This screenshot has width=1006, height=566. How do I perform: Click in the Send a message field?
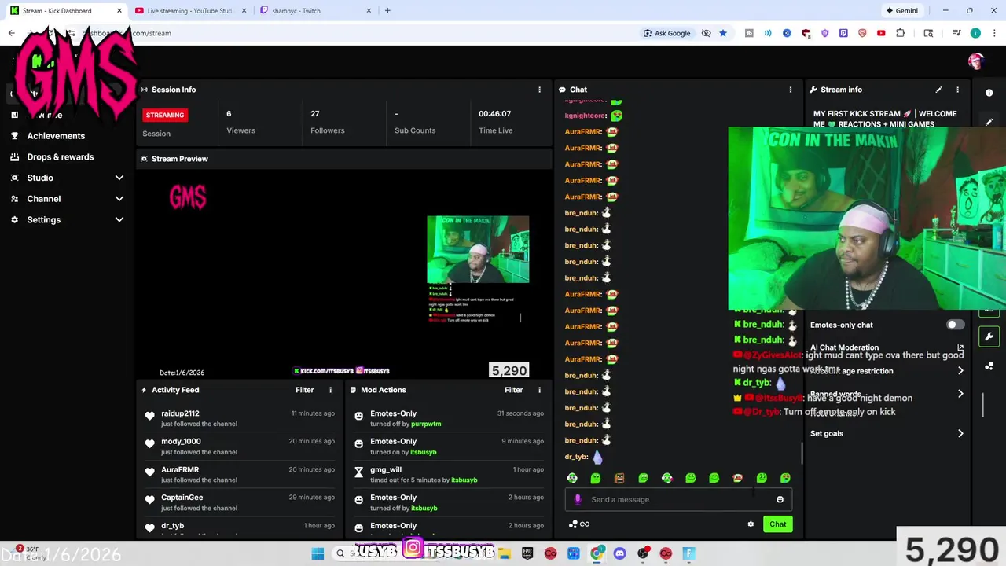click(x=680, y=499)
